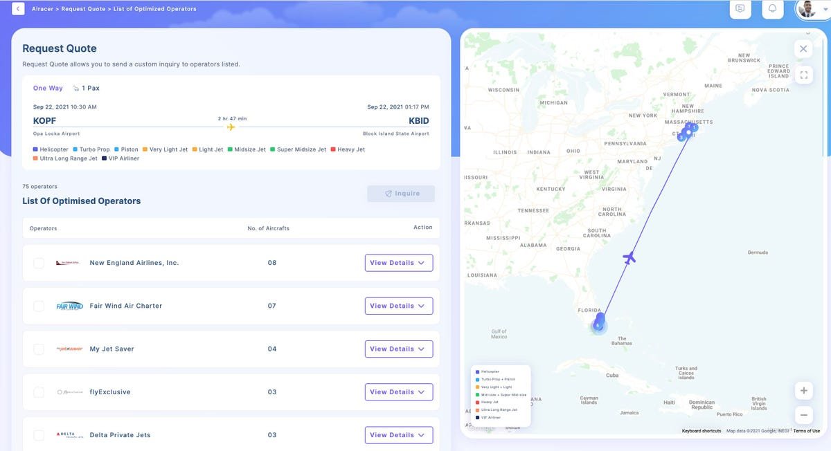Go to Request Quote breadcrumb
831x451 pixels.
click(82, 9)
